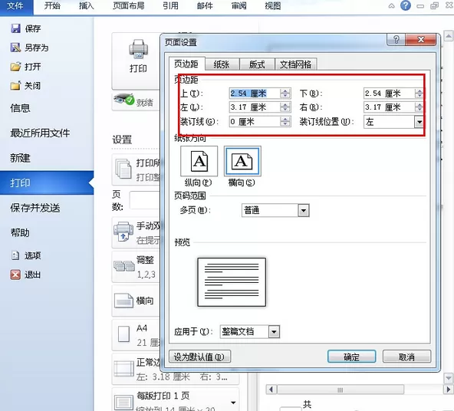Click the pages per sheet (每版打印 1 页) icon

coord(123,403)
